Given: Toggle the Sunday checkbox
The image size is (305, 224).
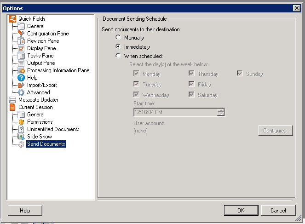Looking at the screenshot, I should pos(240,74).
